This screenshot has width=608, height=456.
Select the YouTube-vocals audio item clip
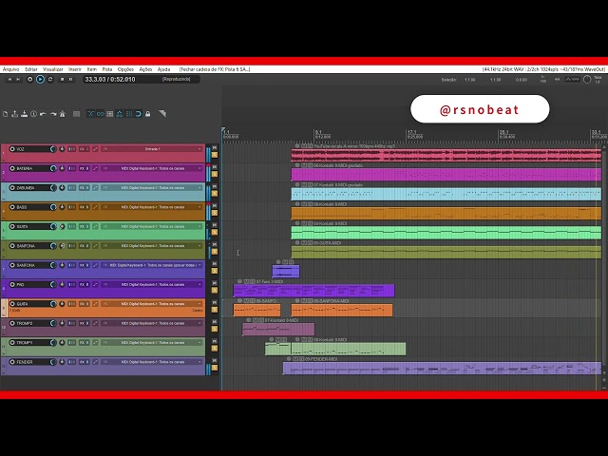446,156
